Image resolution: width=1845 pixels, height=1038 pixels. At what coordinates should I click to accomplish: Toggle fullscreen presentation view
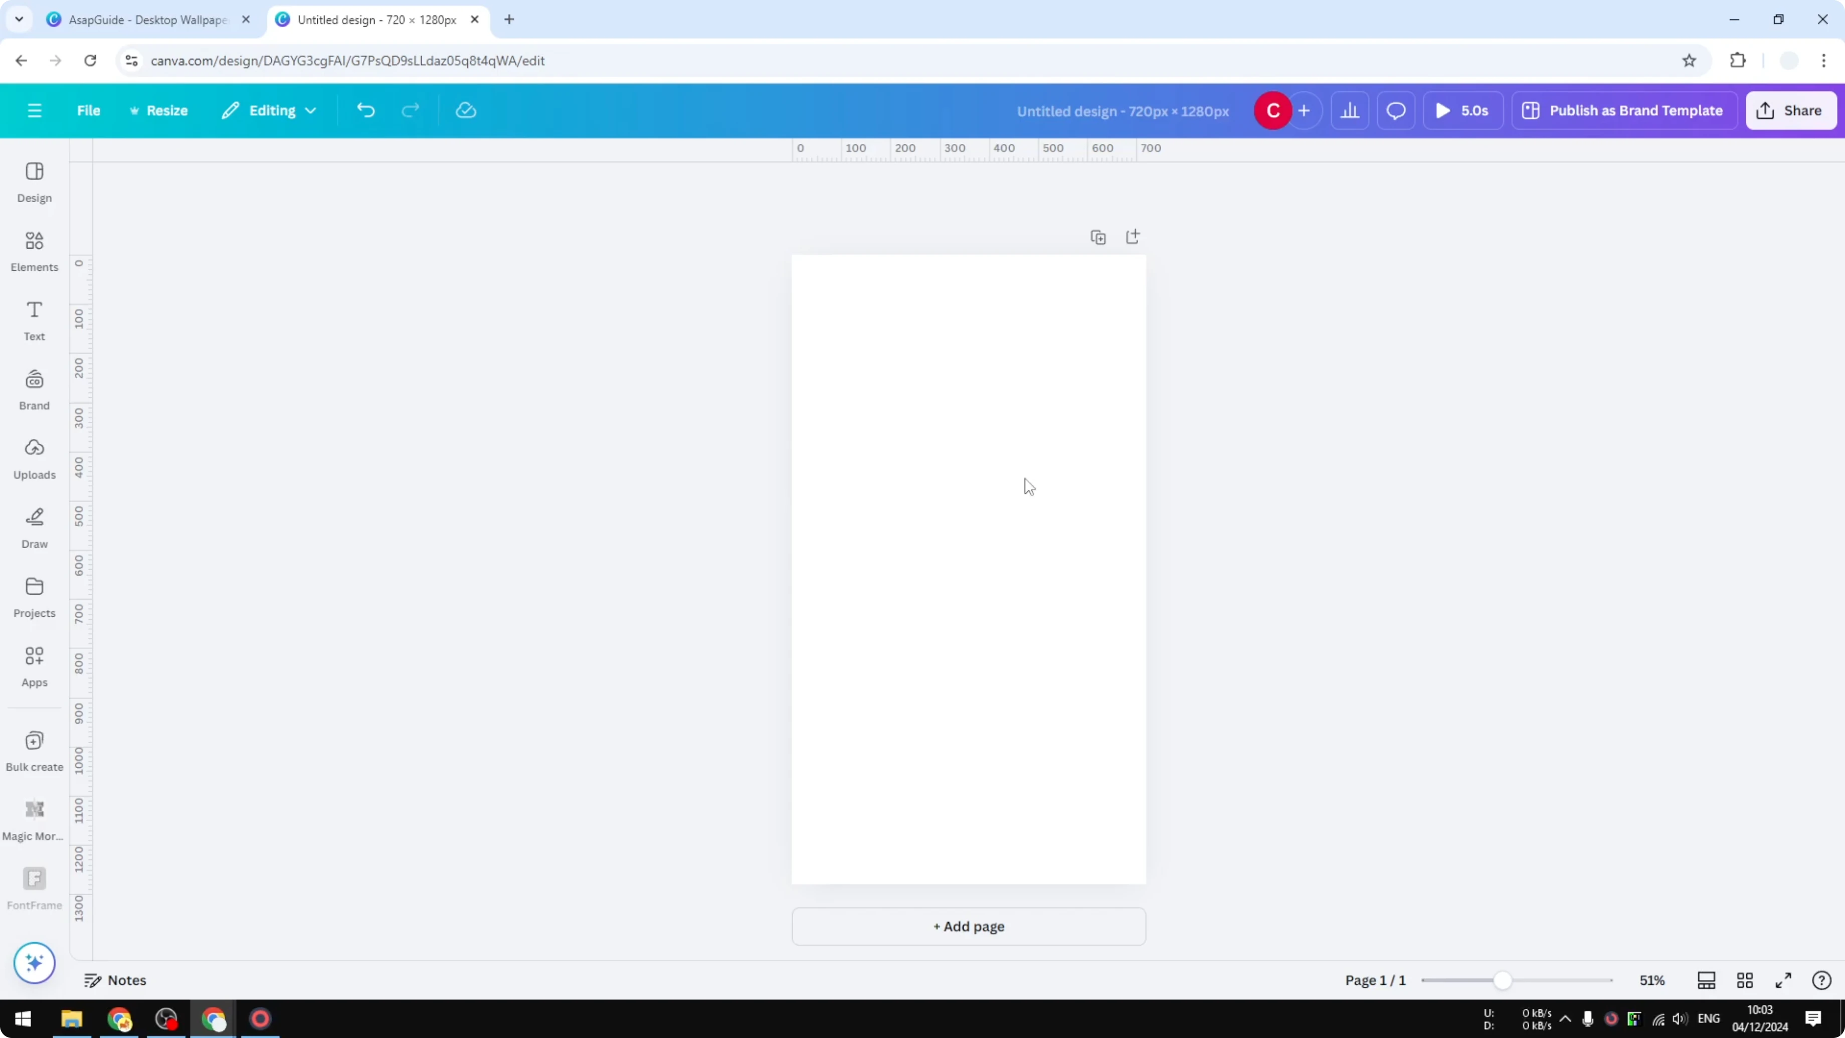coord(1783,980)
